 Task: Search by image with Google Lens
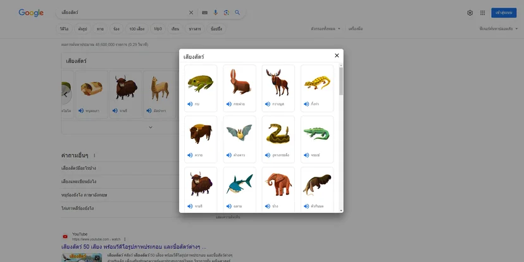click(x=226, y=13)
